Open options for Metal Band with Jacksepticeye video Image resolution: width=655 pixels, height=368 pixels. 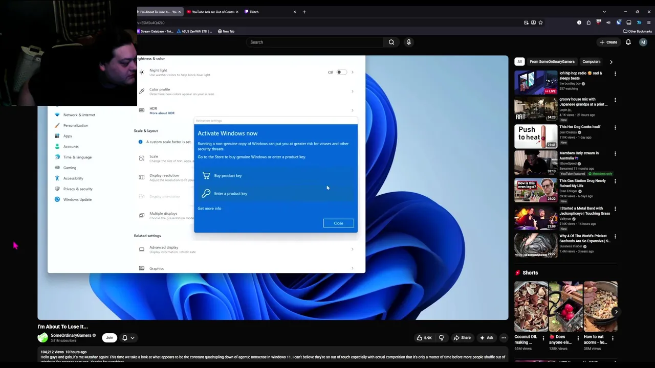click(x=615, y=209)
